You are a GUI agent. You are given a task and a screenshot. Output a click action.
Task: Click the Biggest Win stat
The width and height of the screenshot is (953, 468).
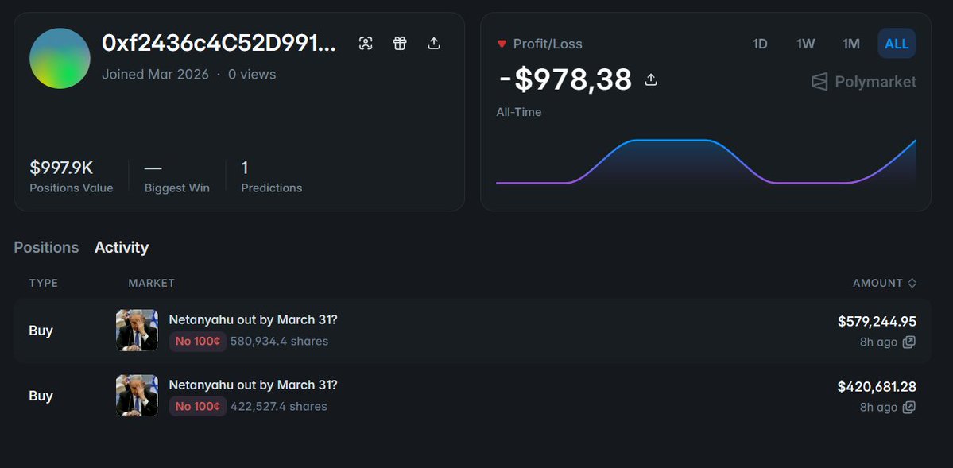[177, 177]
